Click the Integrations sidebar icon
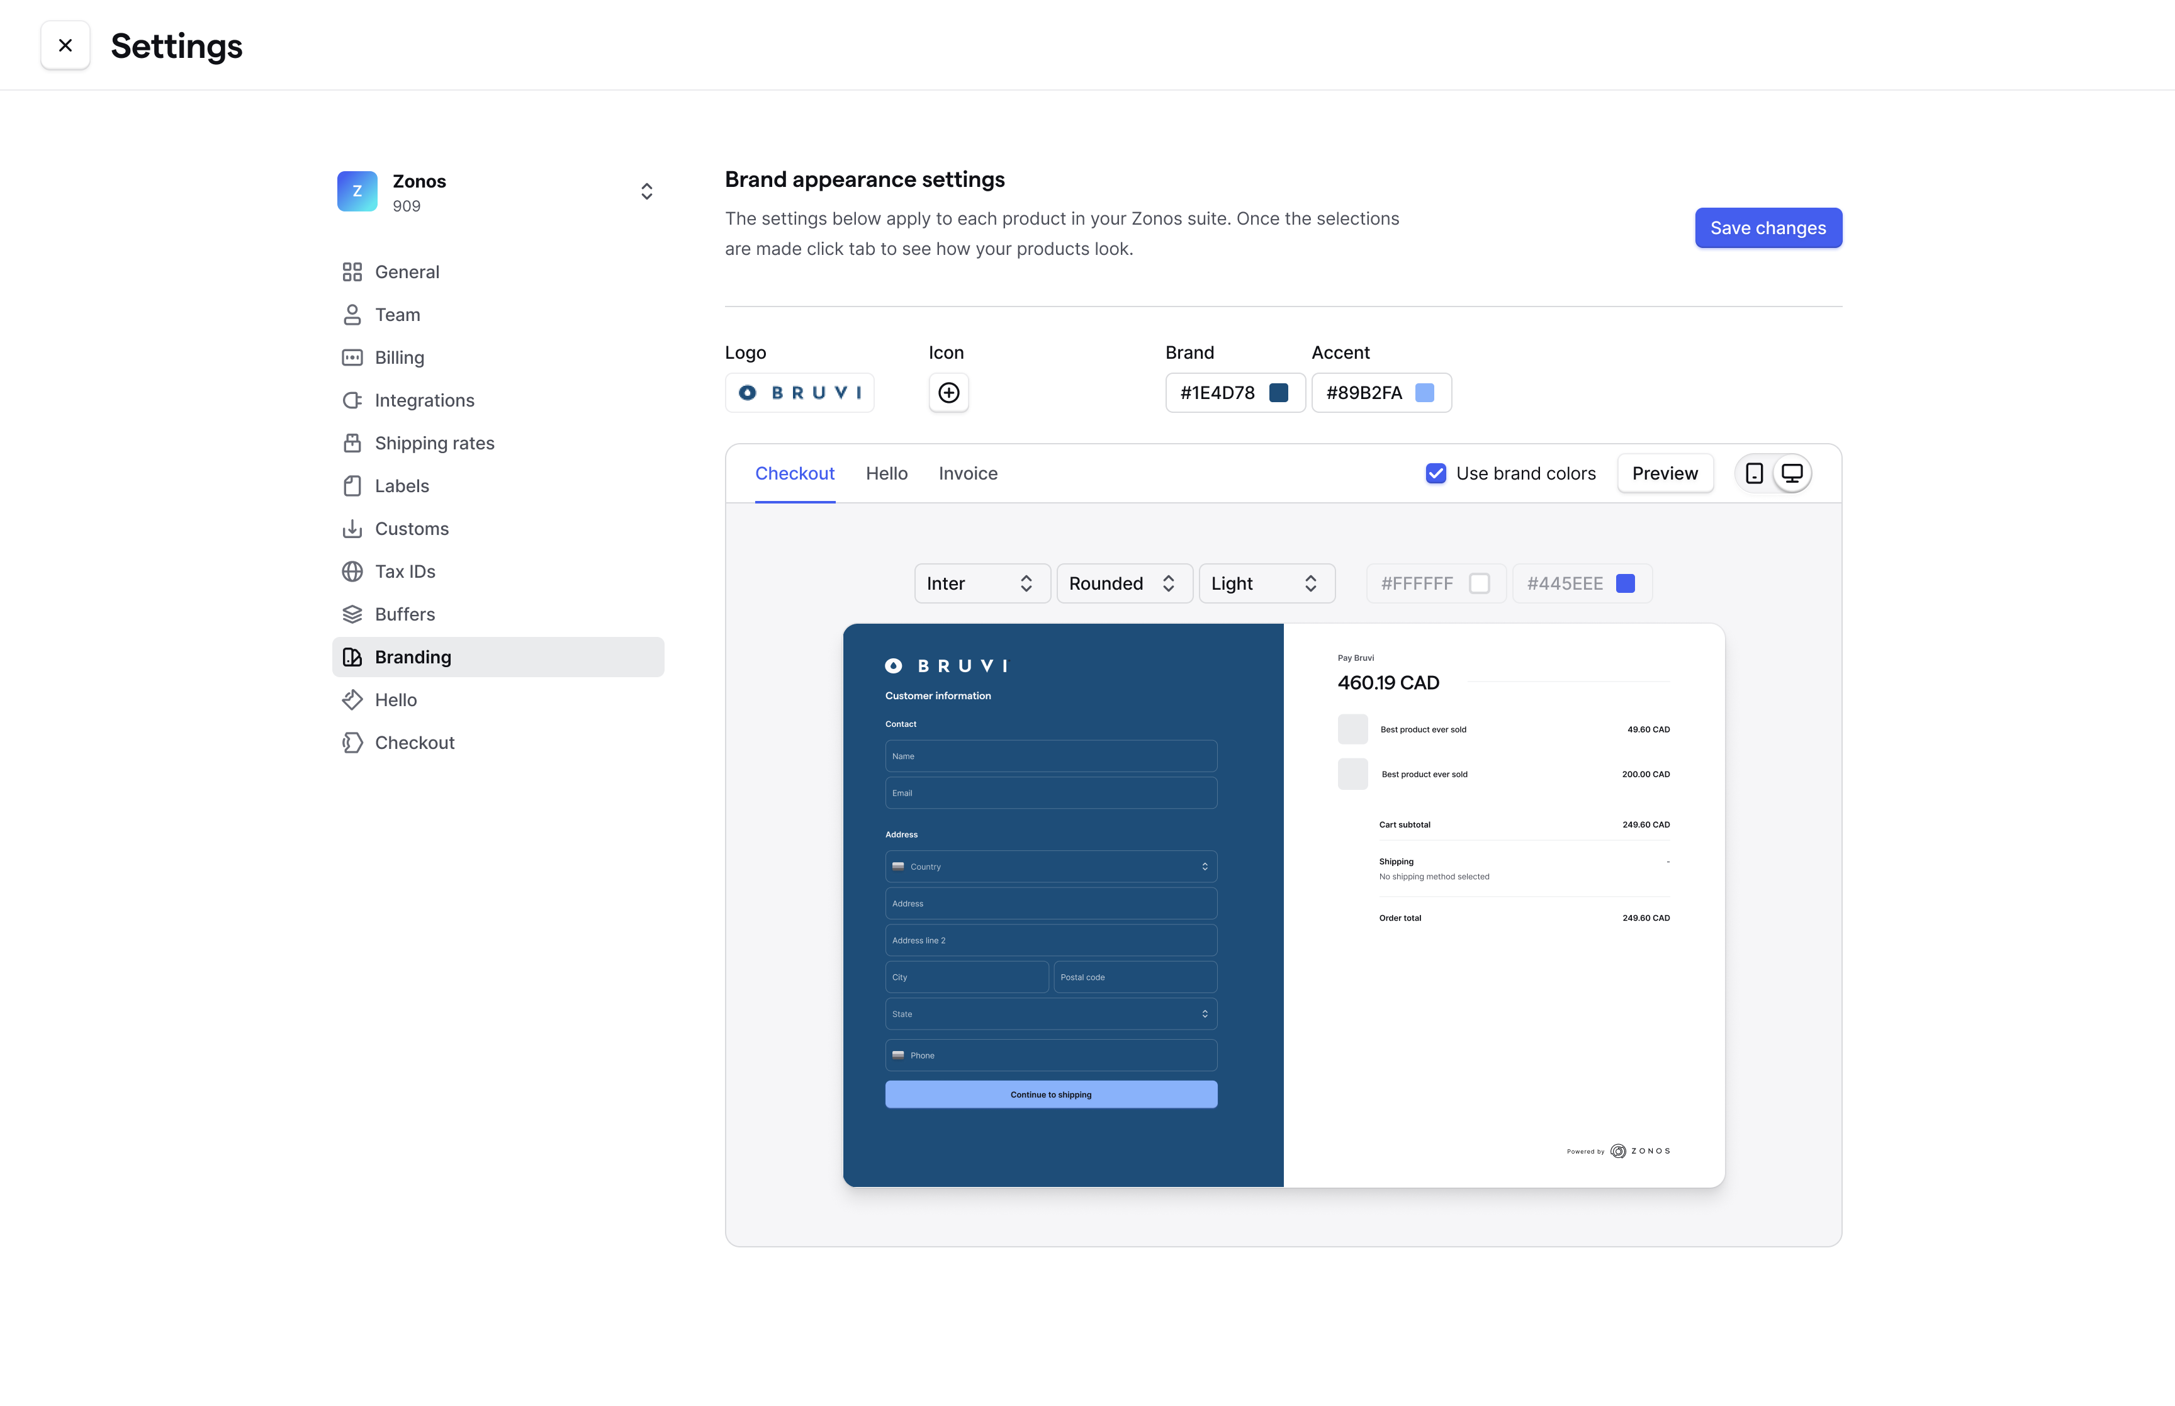The height and width of the screenshot is (1406, 2175). pos(352,400)
